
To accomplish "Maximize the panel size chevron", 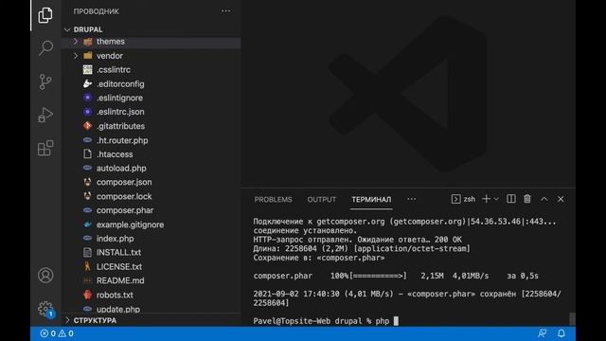I will 544,199.
